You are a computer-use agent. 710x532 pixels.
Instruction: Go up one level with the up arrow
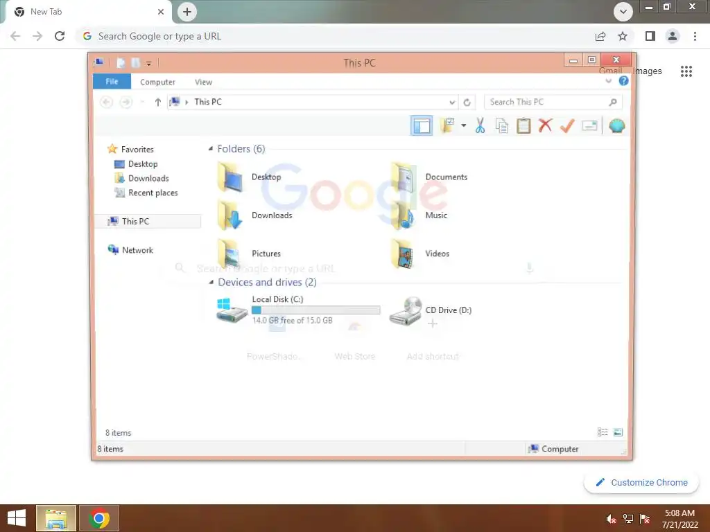tap(157, 103)
